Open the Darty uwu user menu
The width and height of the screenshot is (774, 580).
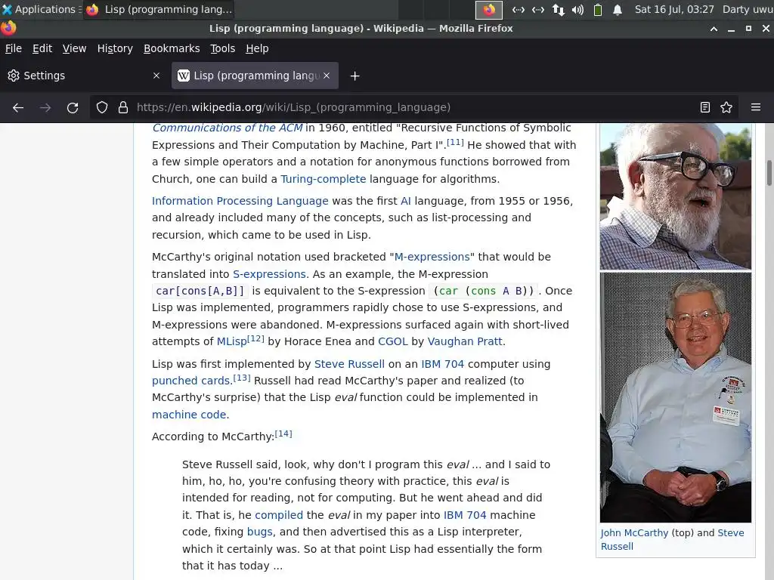point(748,9)
